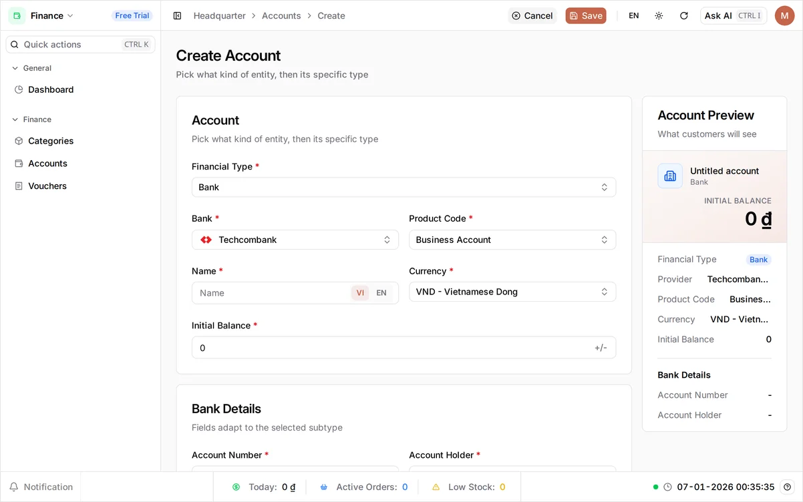Click the Free Trial badge

(132, 15)
